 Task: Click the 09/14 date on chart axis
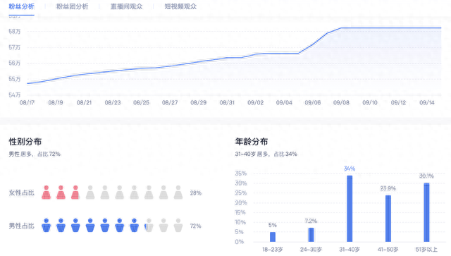pyautogui.click(x=427, y=102)
